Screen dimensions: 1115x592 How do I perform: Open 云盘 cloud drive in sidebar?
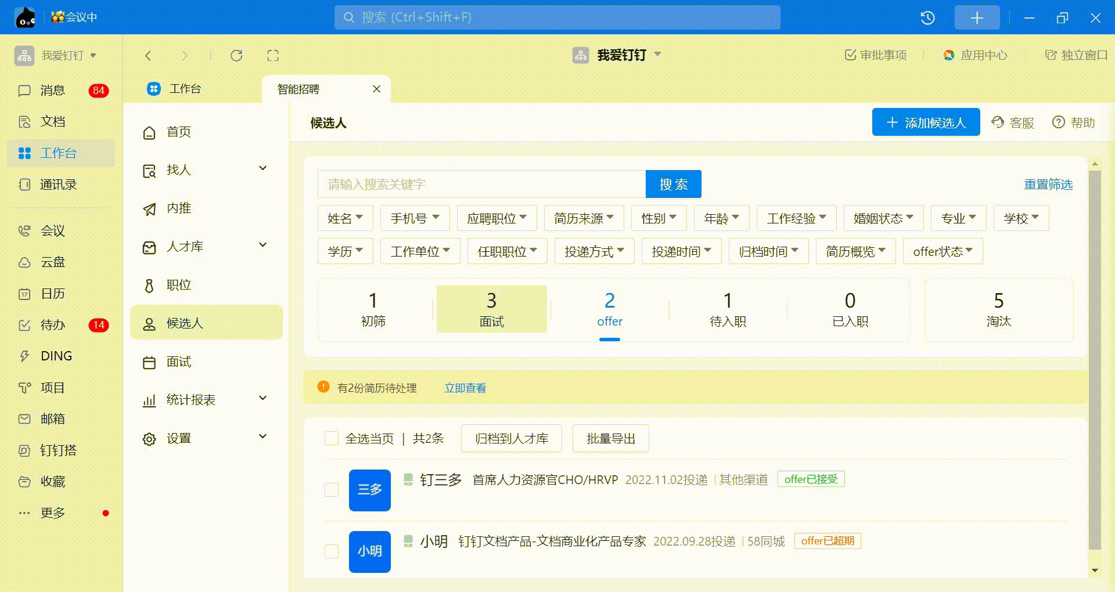point(52,262)
